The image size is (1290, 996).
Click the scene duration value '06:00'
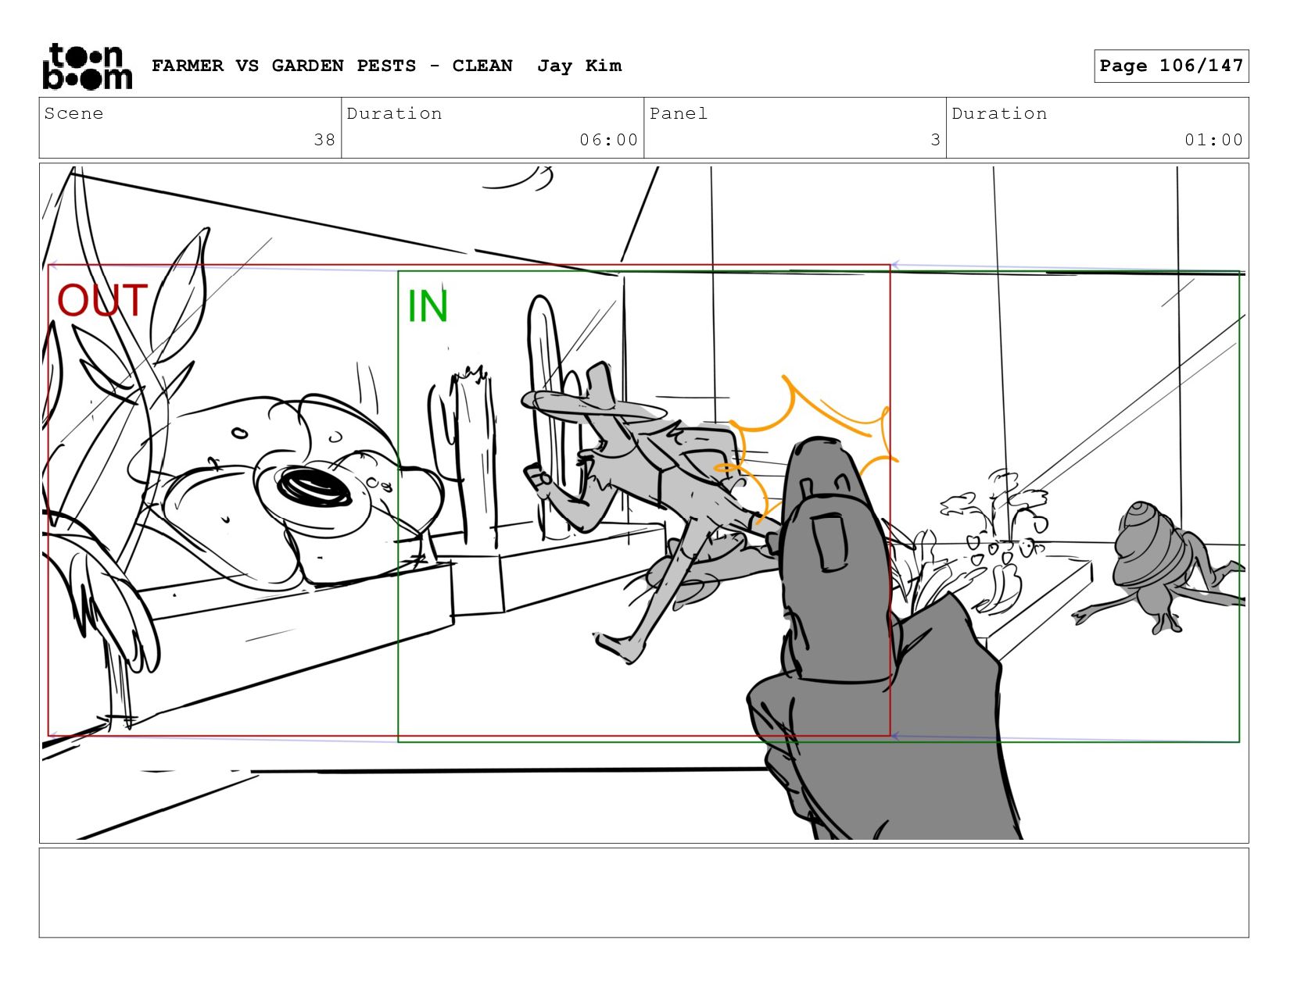click(x=609, y=140)
